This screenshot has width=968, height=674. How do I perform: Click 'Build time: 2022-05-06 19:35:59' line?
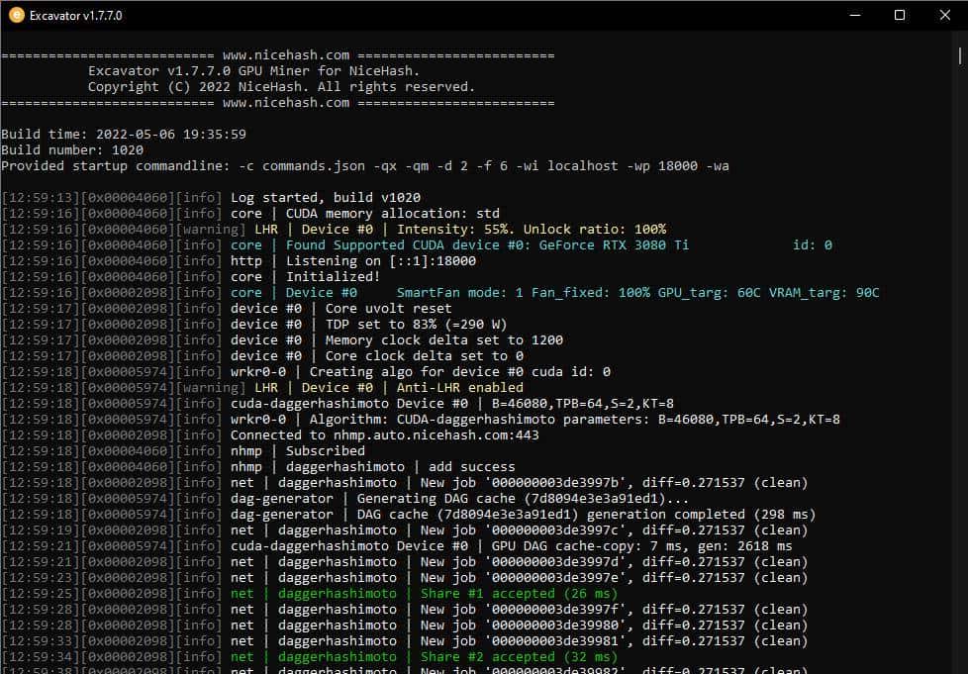[124, 134]
